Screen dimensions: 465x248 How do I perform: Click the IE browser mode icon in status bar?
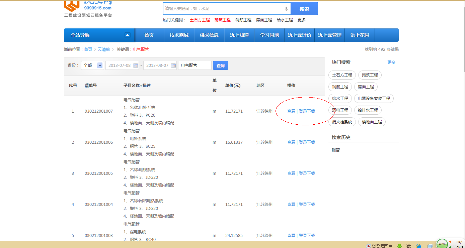pos(418,246)
